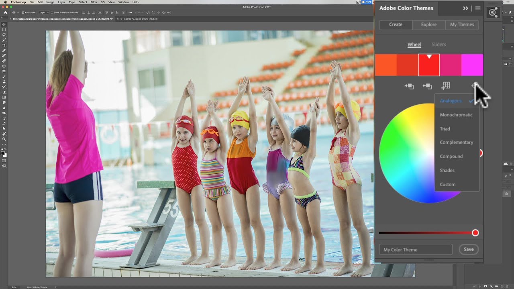This screenshot has height=289, width=514.
Task: Open the Window menu
Action: point(124,2)
